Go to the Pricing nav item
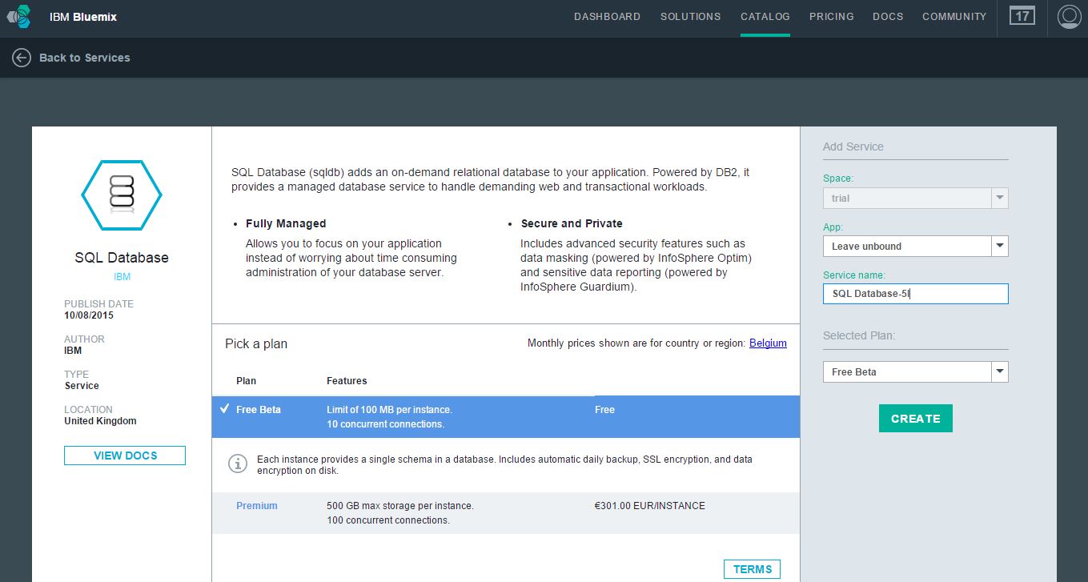Viewport: 1088px width, 582px height. coord(831,17)
